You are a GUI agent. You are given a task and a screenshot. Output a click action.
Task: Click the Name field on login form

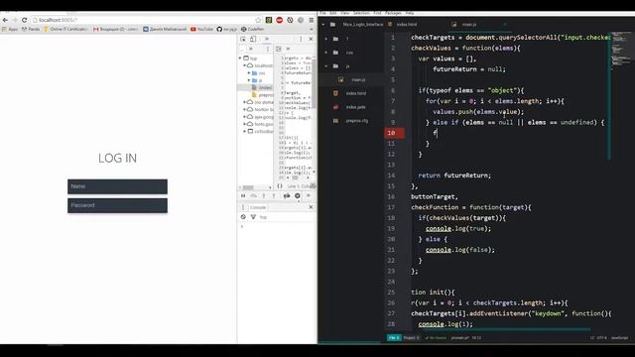(x=117, y=186)
